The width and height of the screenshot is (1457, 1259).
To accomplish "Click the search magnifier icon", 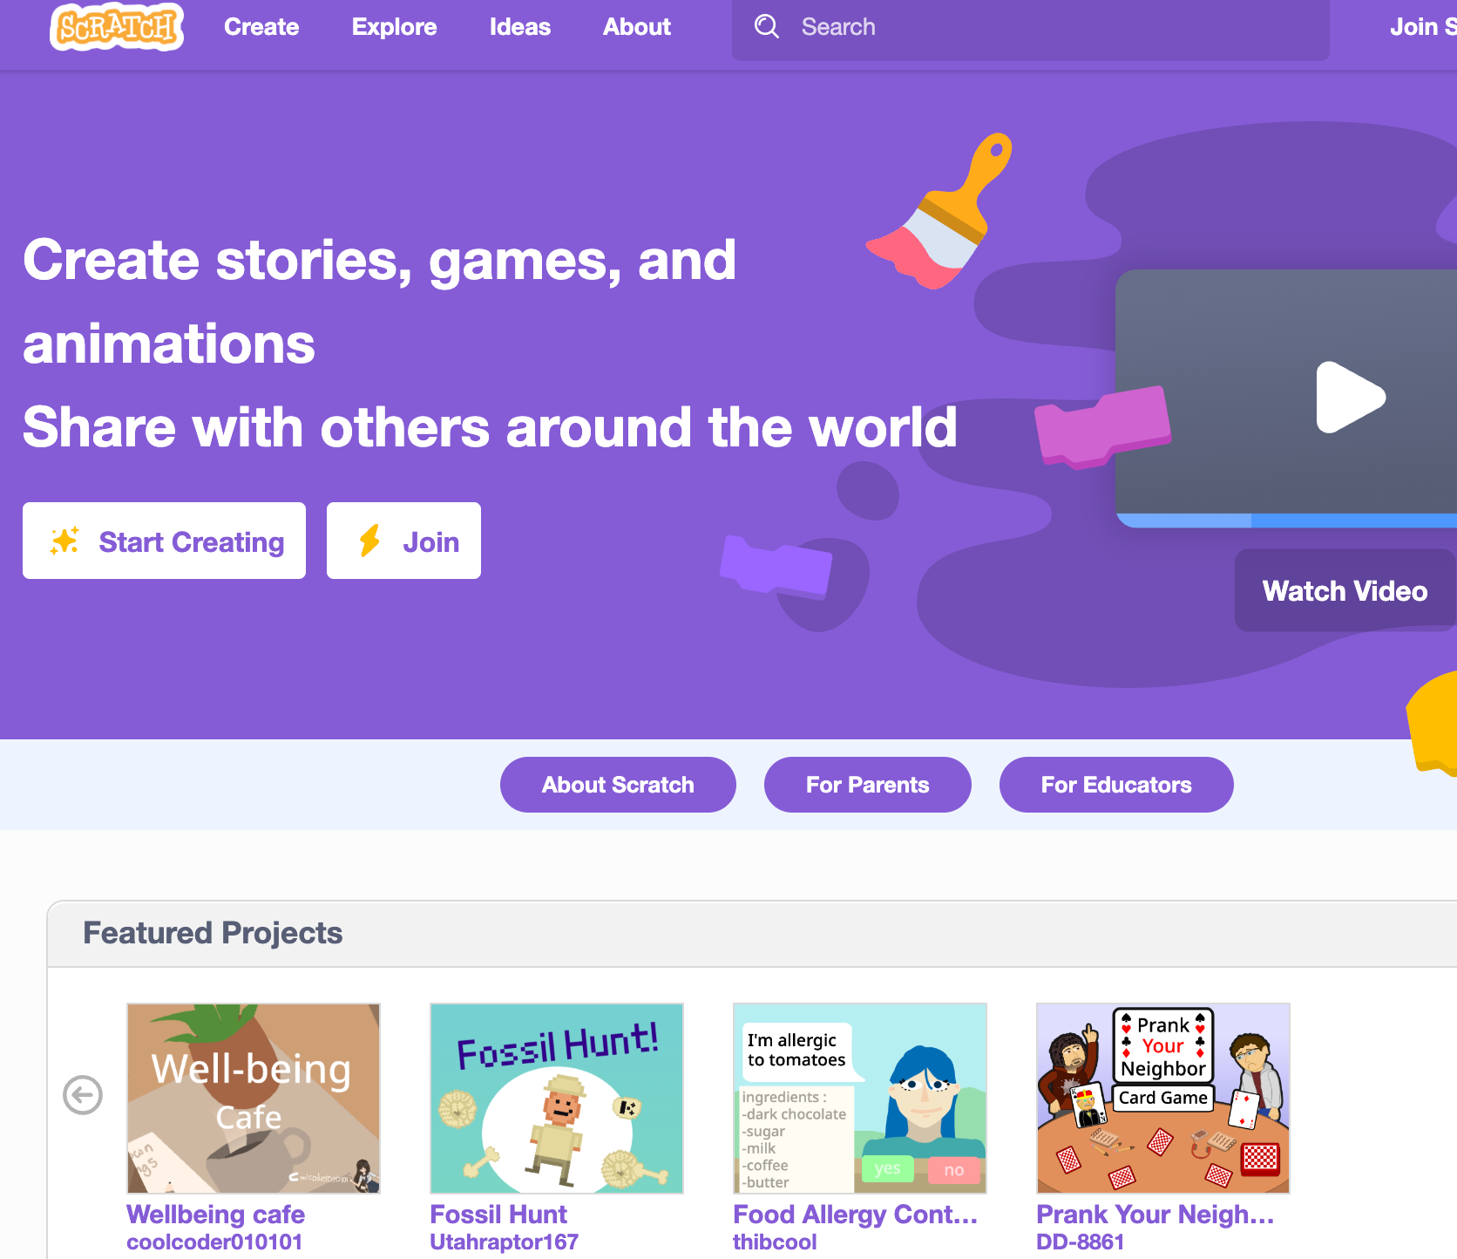I will click(x=767, y=26).
